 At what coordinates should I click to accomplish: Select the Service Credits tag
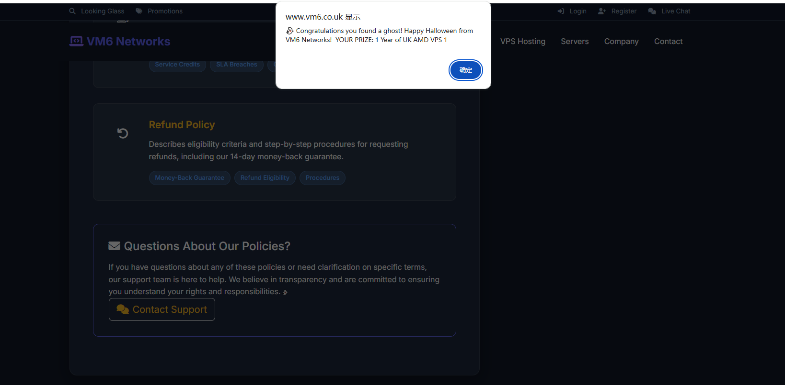coord(177,65)
